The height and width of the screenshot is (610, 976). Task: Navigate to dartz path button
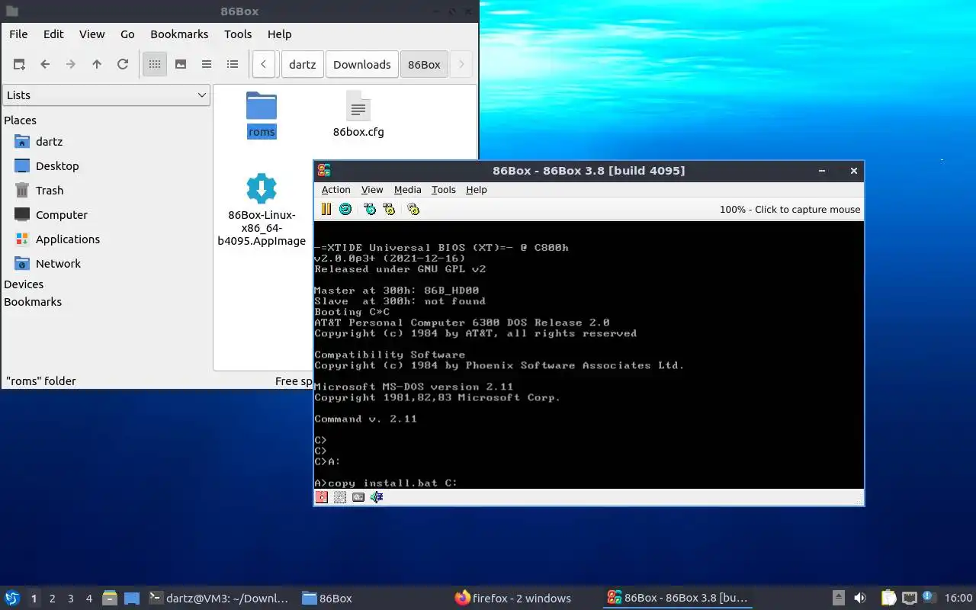point(303,65)
